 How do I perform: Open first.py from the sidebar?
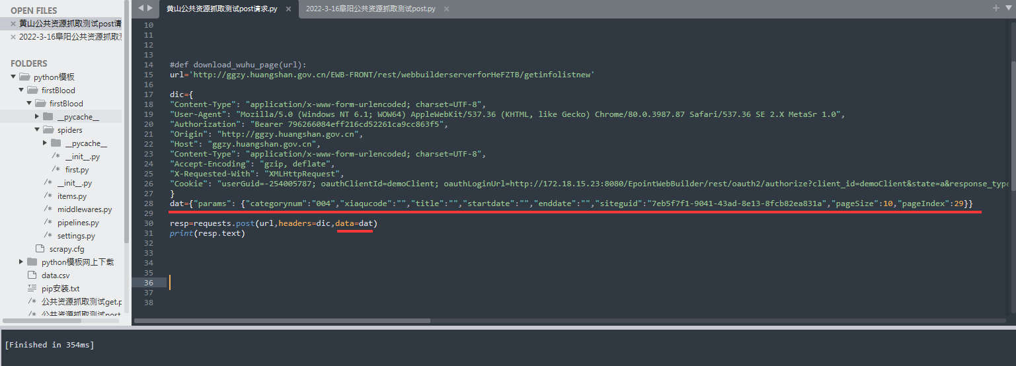point(77,170)
